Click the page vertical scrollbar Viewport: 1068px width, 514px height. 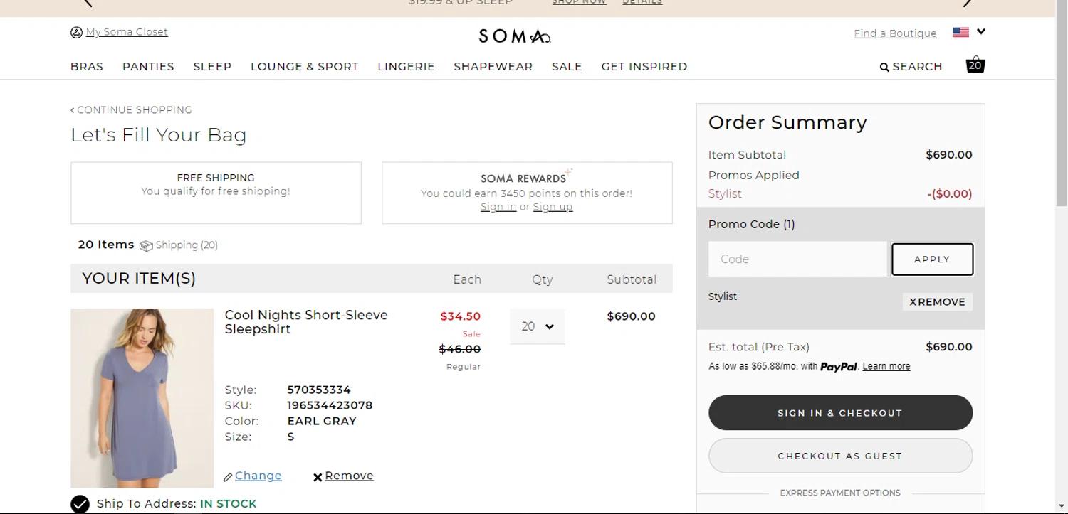[1061, 107]
